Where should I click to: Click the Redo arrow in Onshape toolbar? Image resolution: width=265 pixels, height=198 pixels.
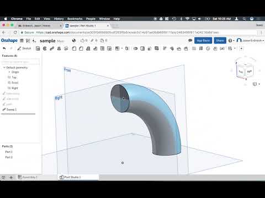pyautogui.click(x=11, y=48)
